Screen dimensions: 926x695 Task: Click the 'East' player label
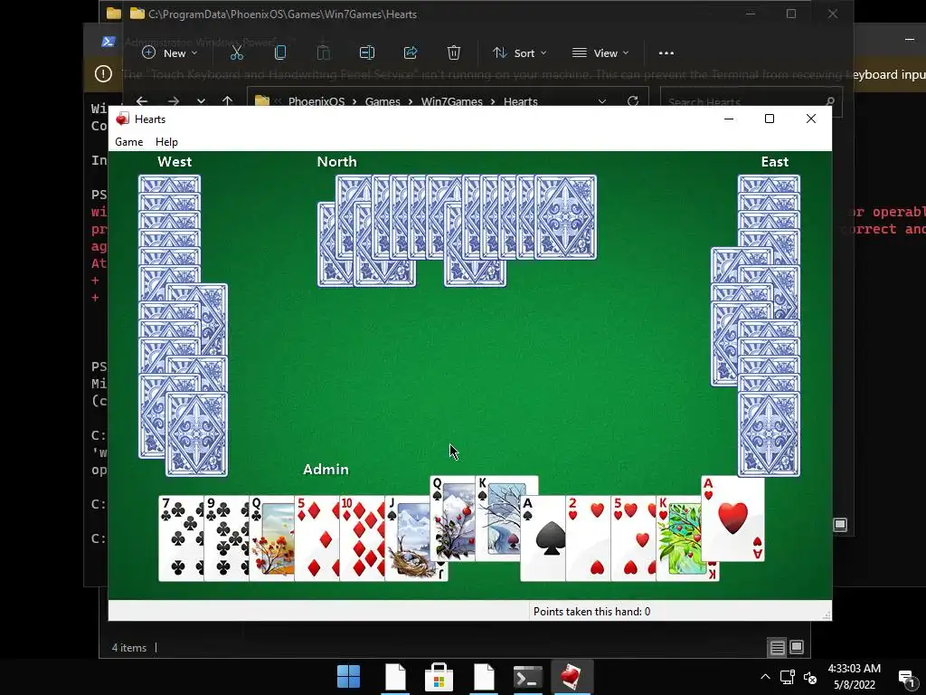[x=775, y=162]
